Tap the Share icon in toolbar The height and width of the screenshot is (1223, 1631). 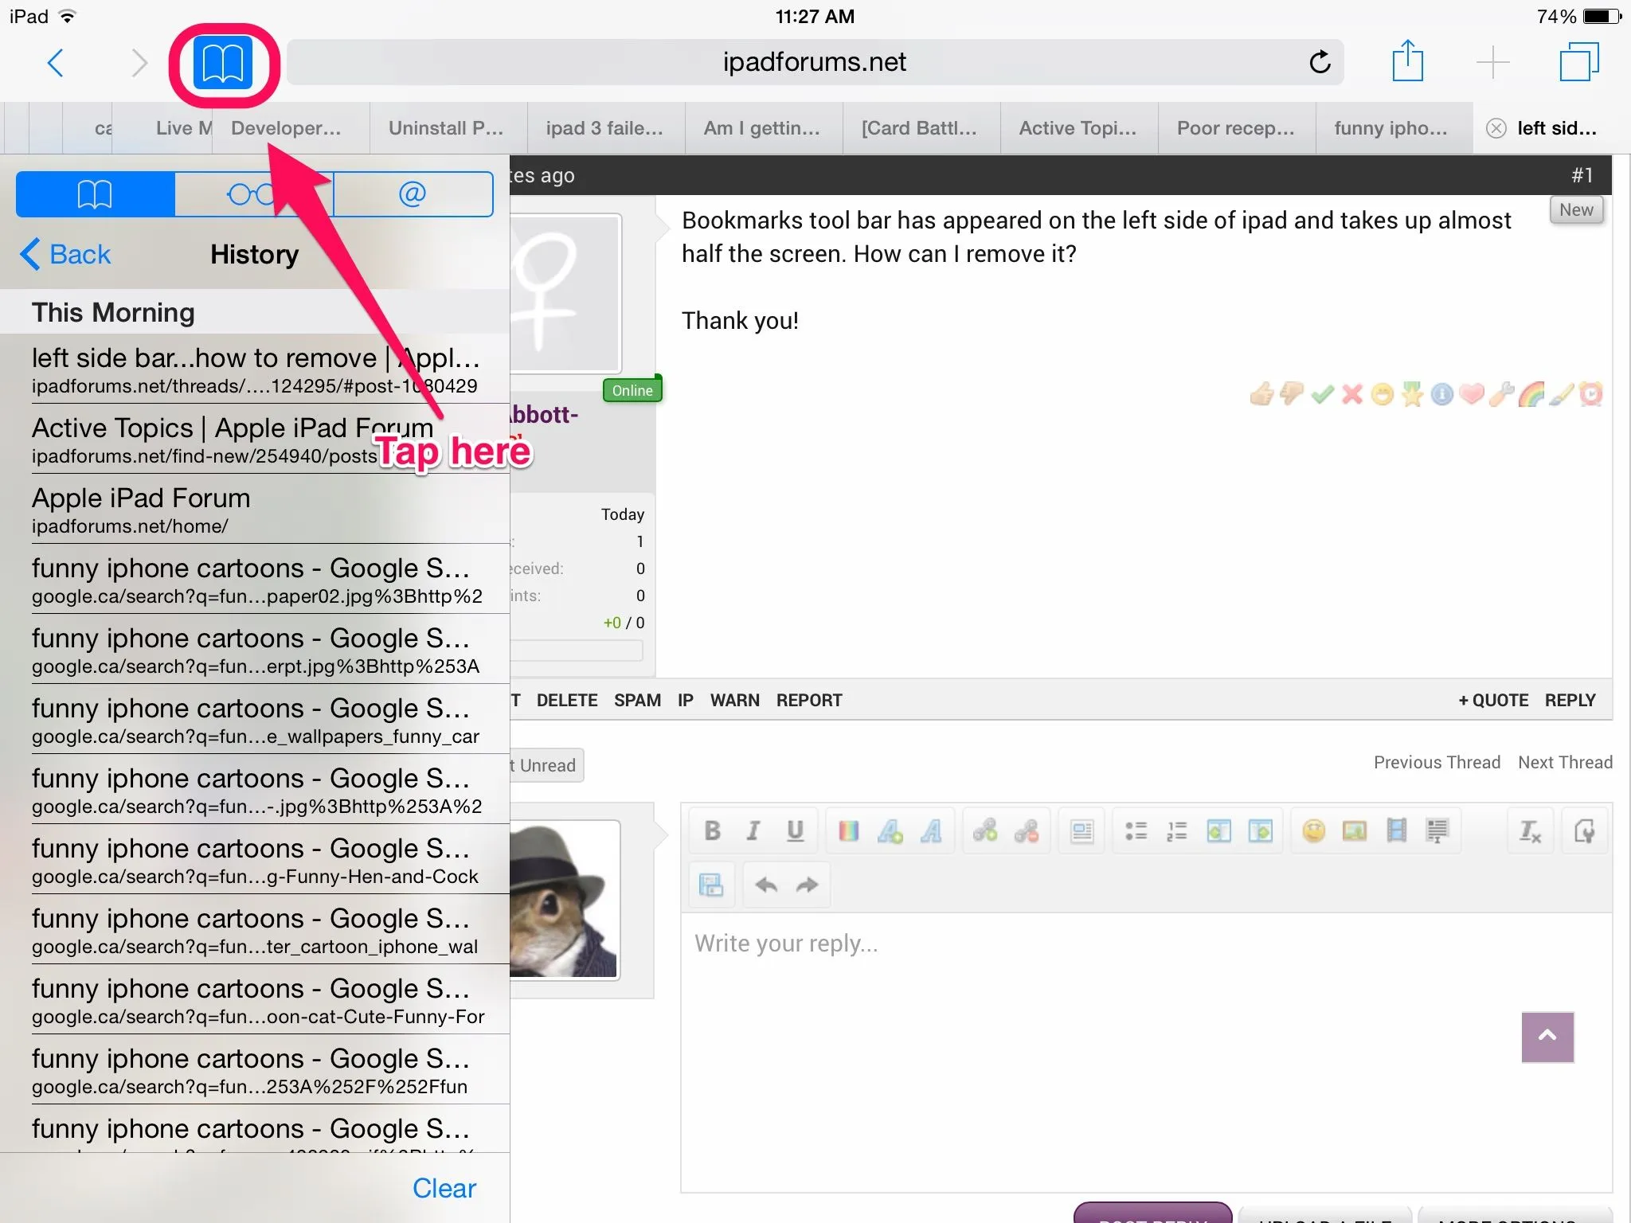coord(1407,61)
